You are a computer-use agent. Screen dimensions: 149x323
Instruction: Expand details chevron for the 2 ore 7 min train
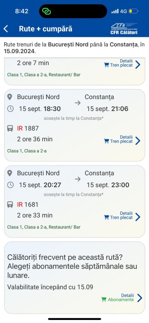138,65
